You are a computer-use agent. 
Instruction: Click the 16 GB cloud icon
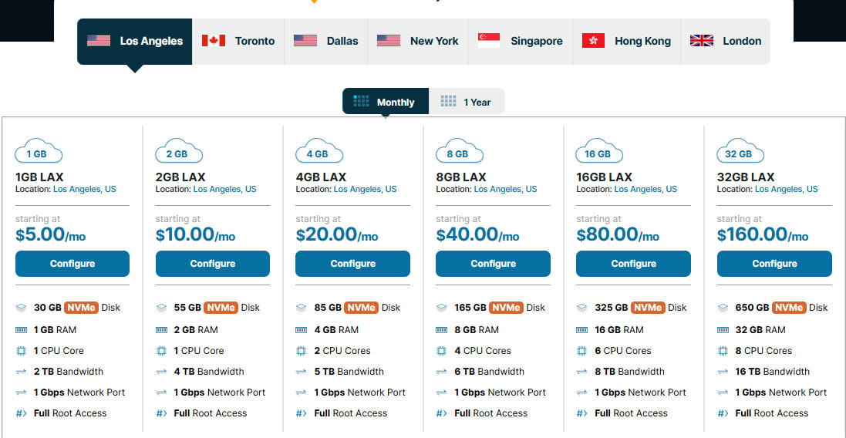[x=599, y=151]
